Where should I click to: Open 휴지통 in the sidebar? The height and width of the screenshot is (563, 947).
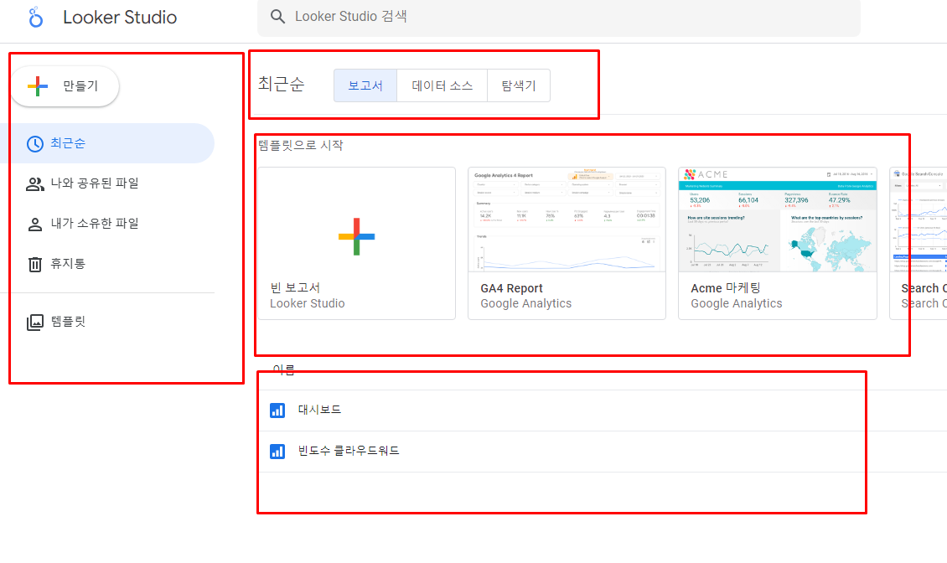click(107, 264)
